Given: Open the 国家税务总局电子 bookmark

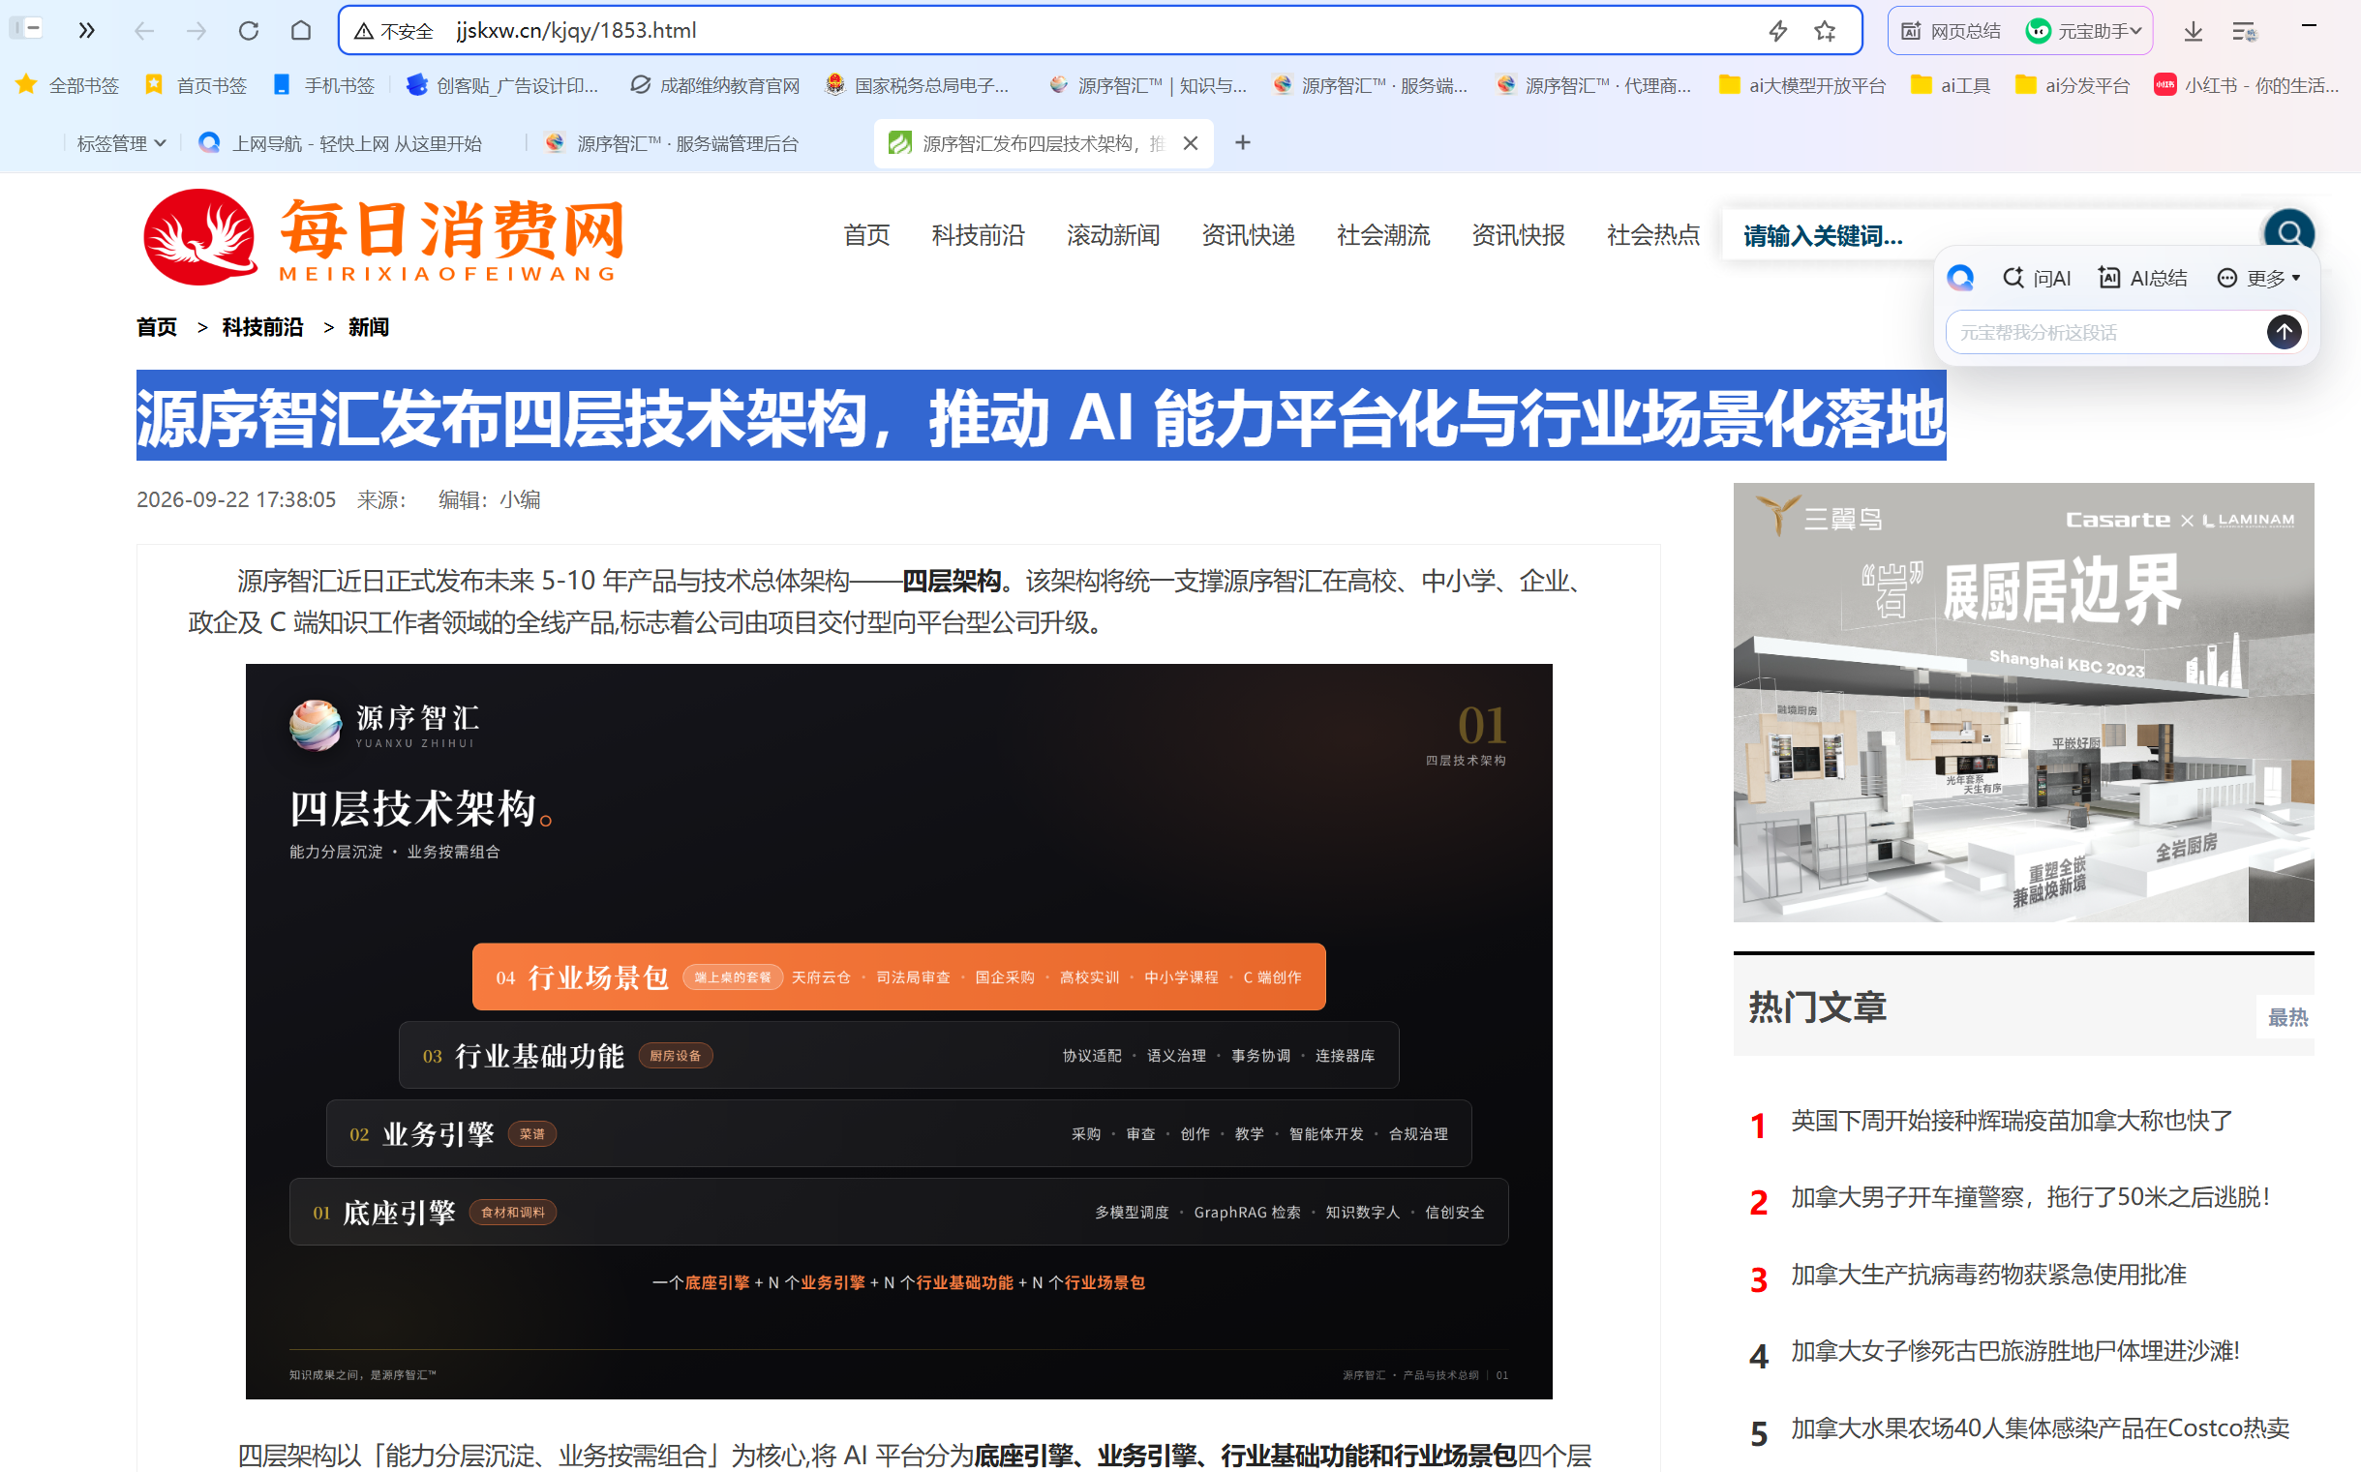Looking at the screenshot, I should tap(917, 85).
